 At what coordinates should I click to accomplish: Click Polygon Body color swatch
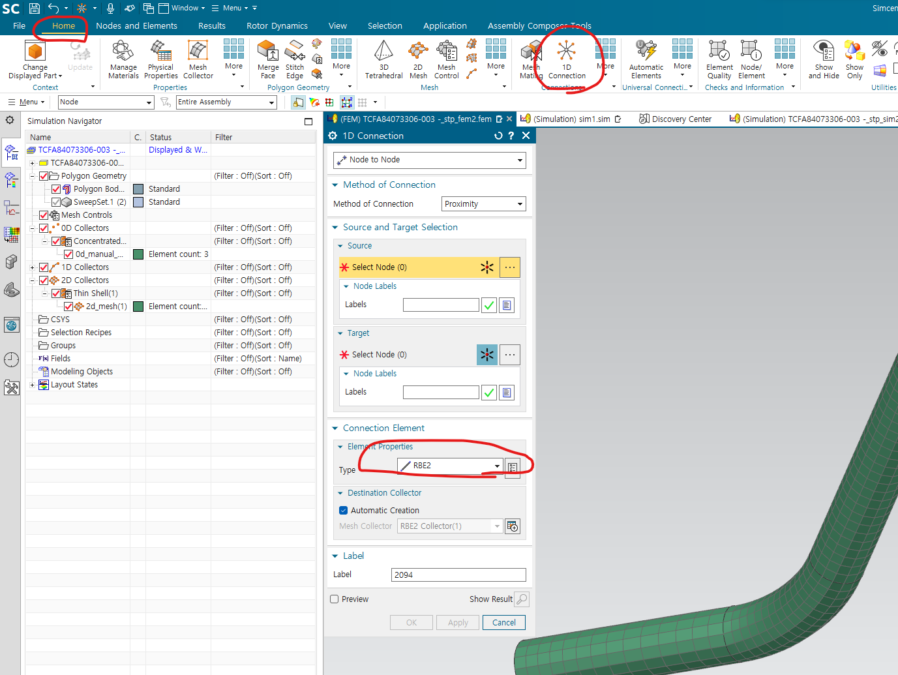click(x=138, y=189)
